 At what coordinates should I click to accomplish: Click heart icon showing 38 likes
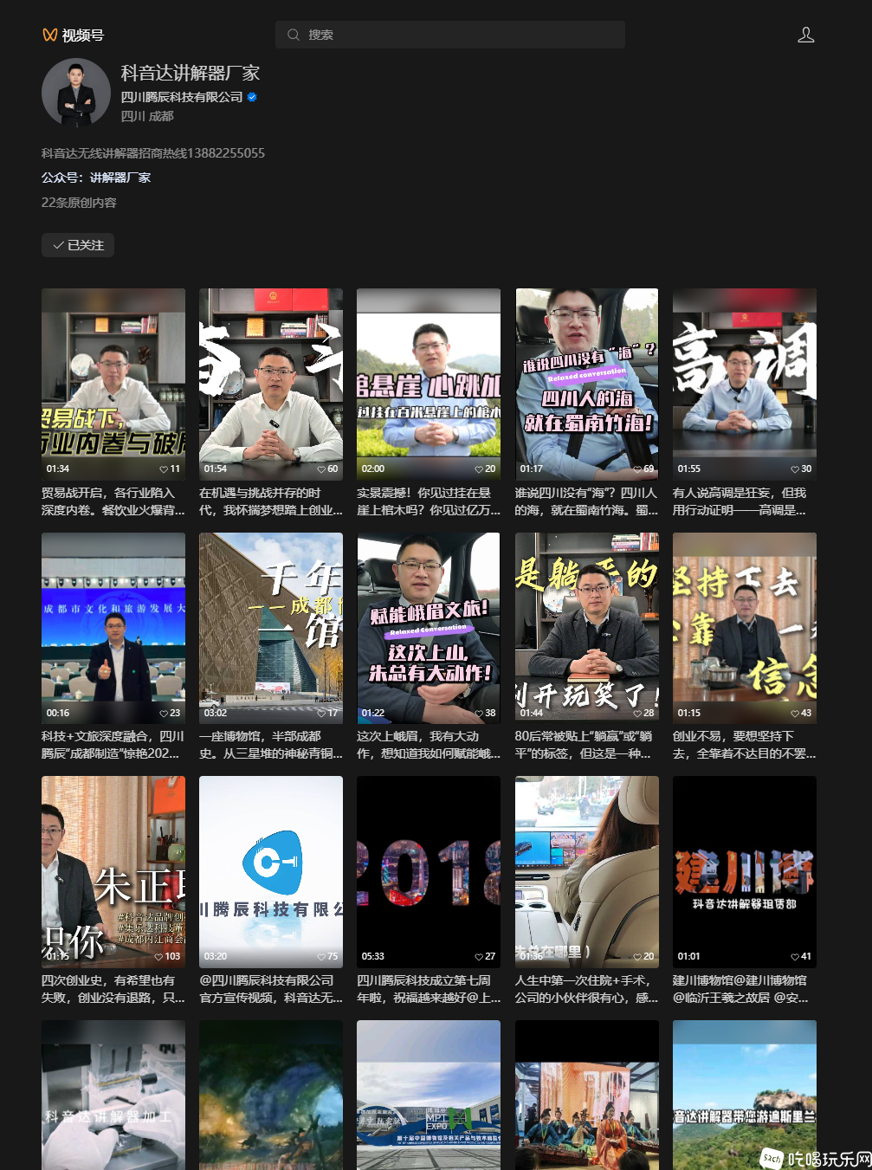coord(479,714)
